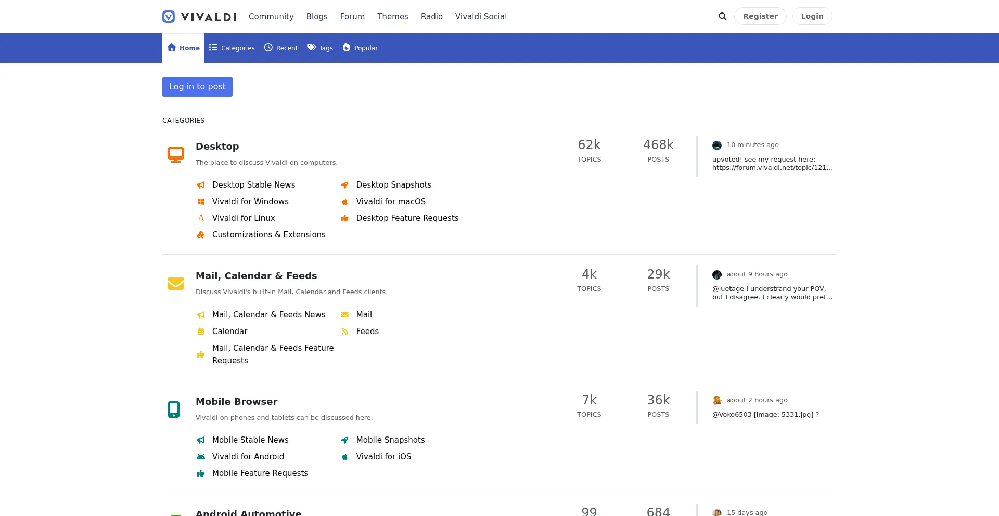999x516 pixels.
Task: Click the Mobile Browser phone icon
Action: point(174,409)
